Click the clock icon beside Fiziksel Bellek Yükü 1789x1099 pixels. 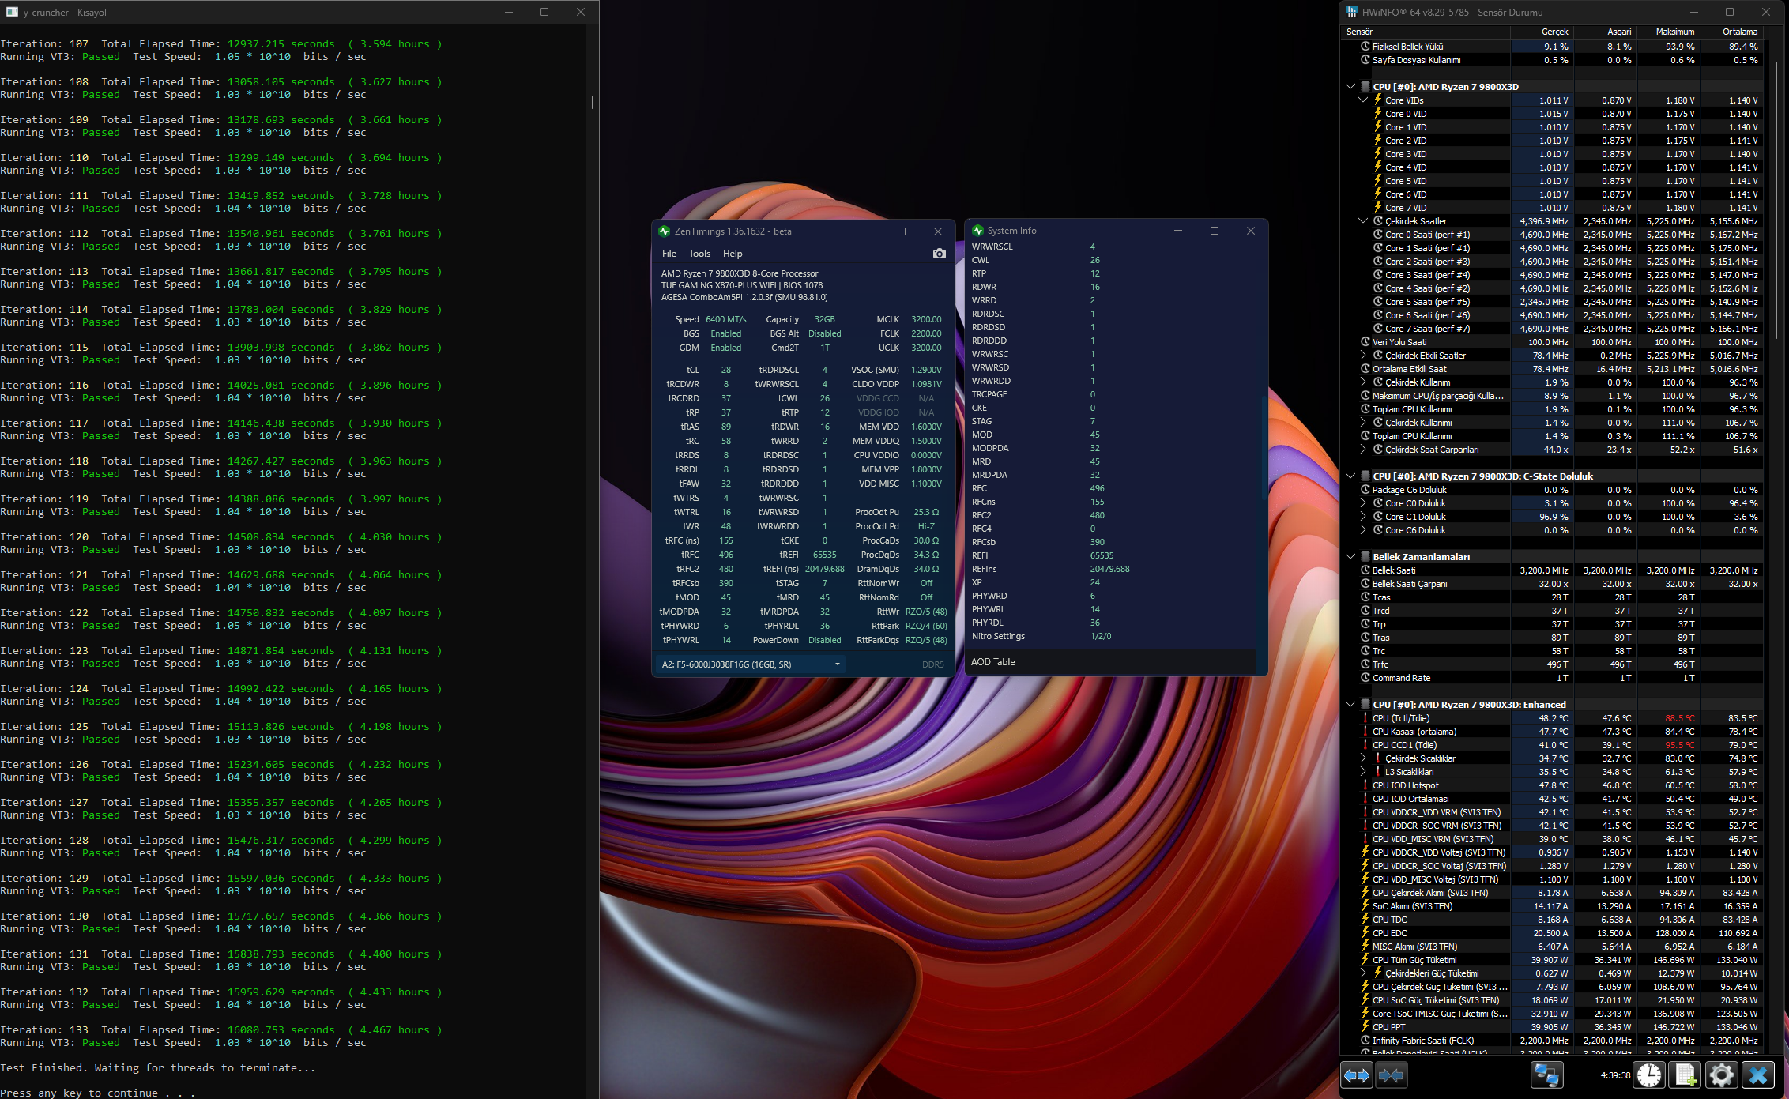coord(1365,47)
